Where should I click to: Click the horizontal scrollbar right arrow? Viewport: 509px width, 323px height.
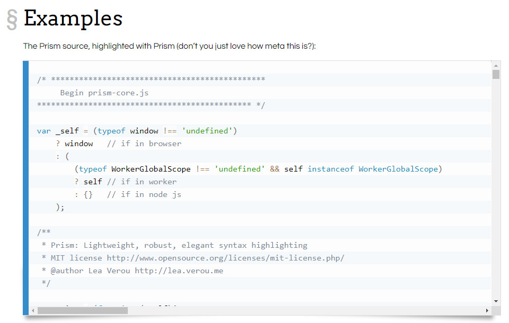point(487,310)
